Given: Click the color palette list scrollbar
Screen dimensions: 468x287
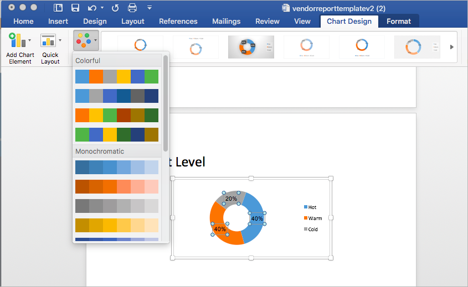Looking at the screenshot, I should click(166, 103).
